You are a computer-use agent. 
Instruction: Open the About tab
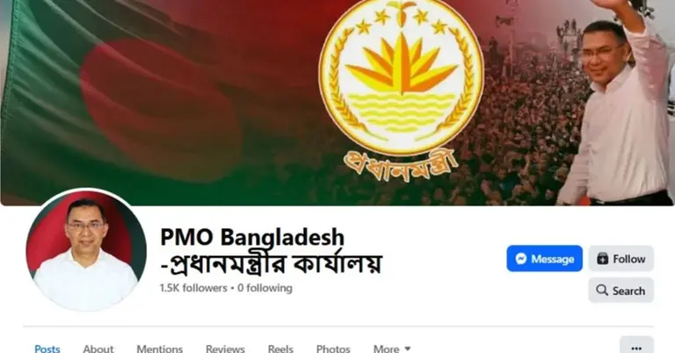tap(98, 349)
